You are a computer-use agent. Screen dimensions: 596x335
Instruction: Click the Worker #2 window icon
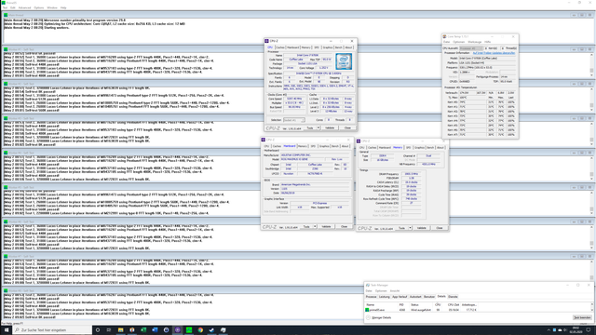point(6,84)
